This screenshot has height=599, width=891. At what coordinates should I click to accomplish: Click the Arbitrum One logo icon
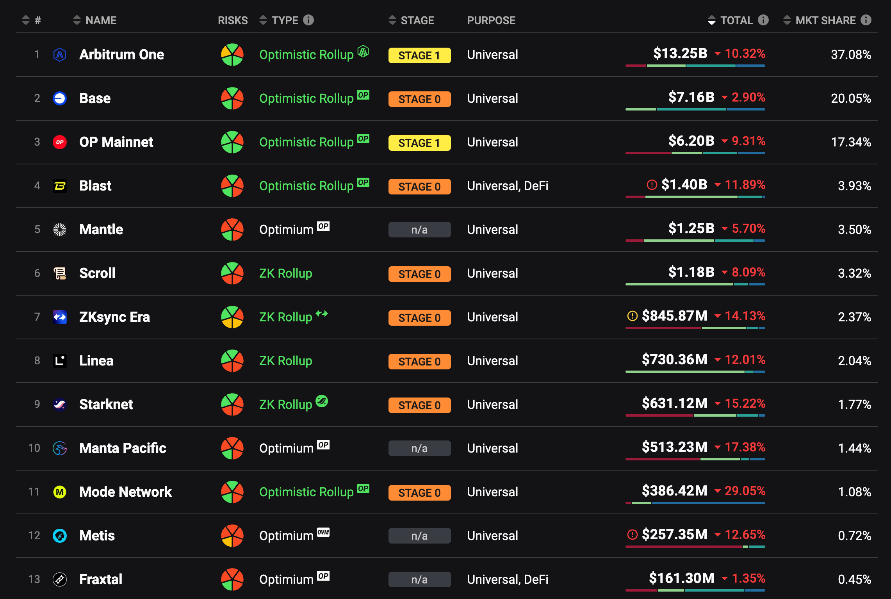60,55
